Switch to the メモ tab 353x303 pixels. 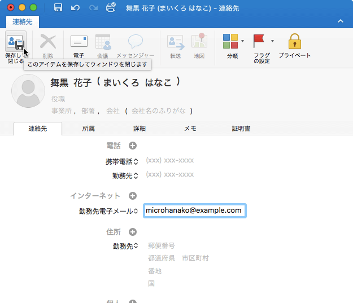tap(190, 129)
